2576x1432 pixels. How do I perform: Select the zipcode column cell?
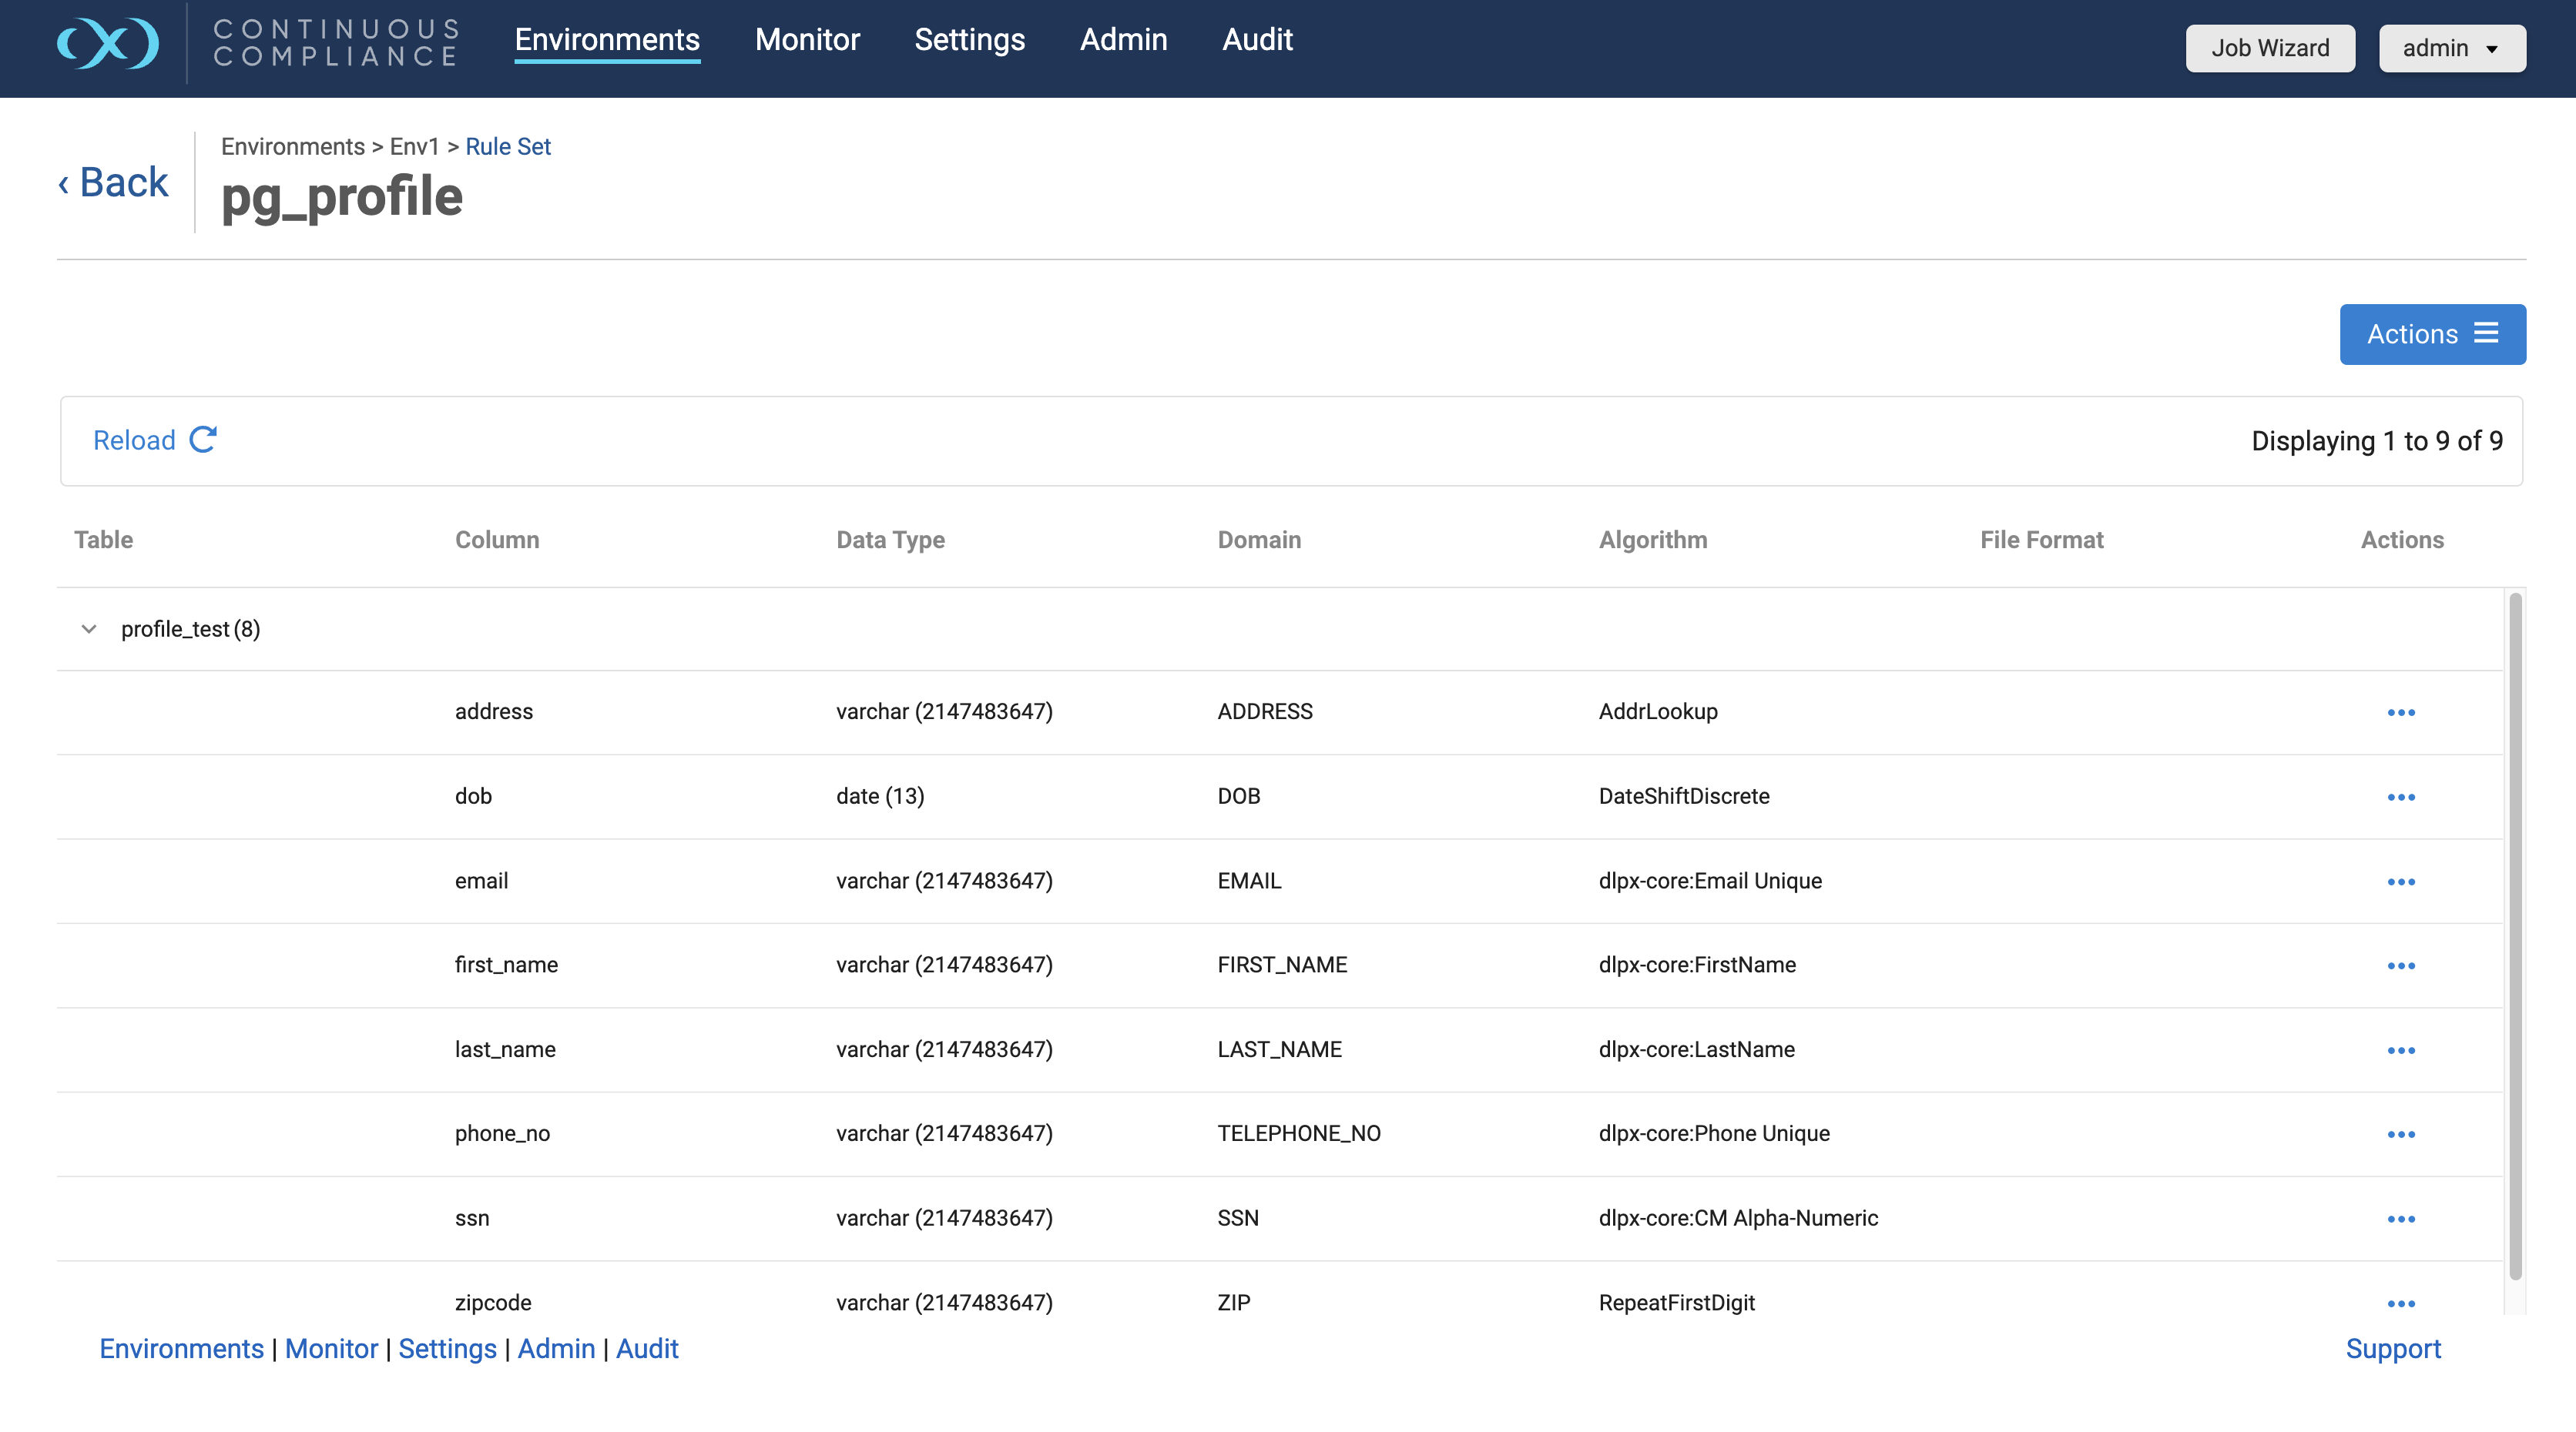[x=493, y=1302]
